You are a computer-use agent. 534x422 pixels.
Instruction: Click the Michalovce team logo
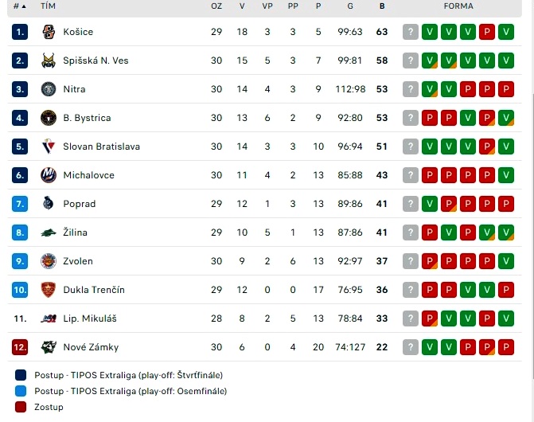click(x=49, y=175)
